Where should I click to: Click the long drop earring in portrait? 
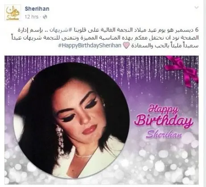click(x=60, y=138)
